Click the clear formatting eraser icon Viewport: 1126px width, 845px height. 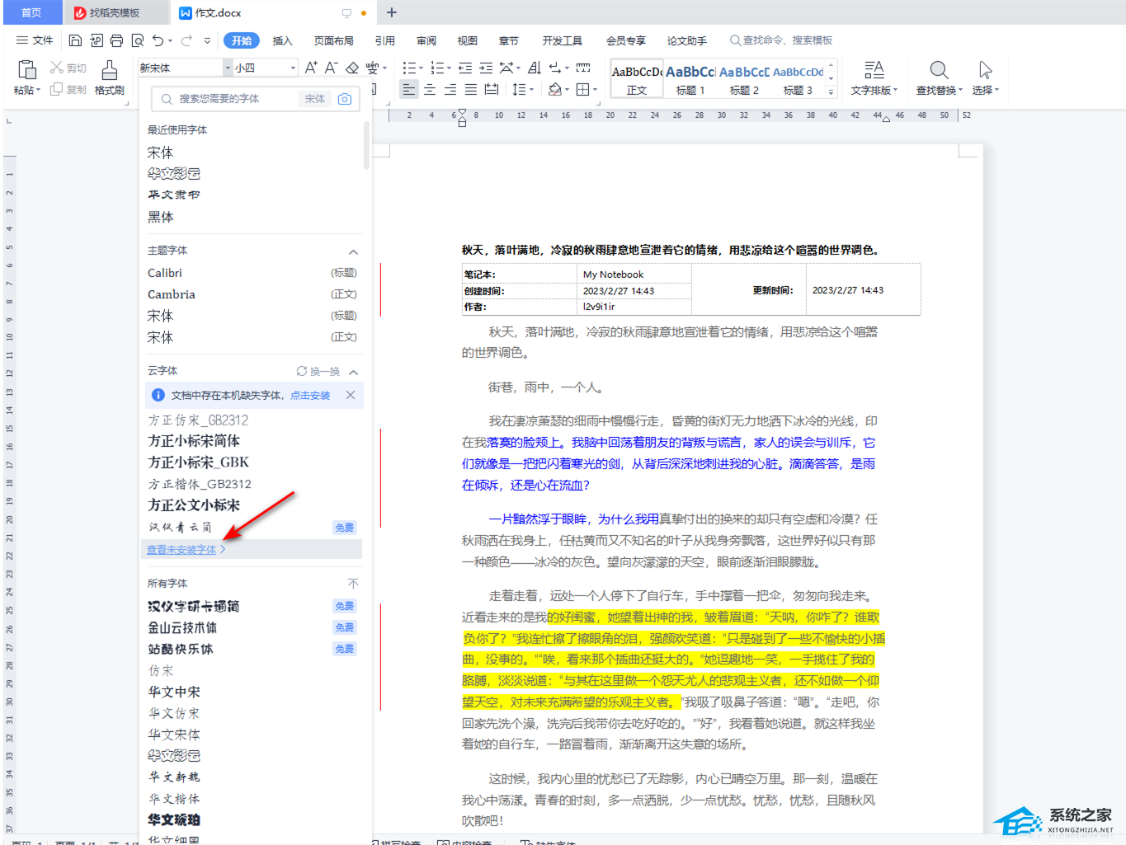coord(352,68)
